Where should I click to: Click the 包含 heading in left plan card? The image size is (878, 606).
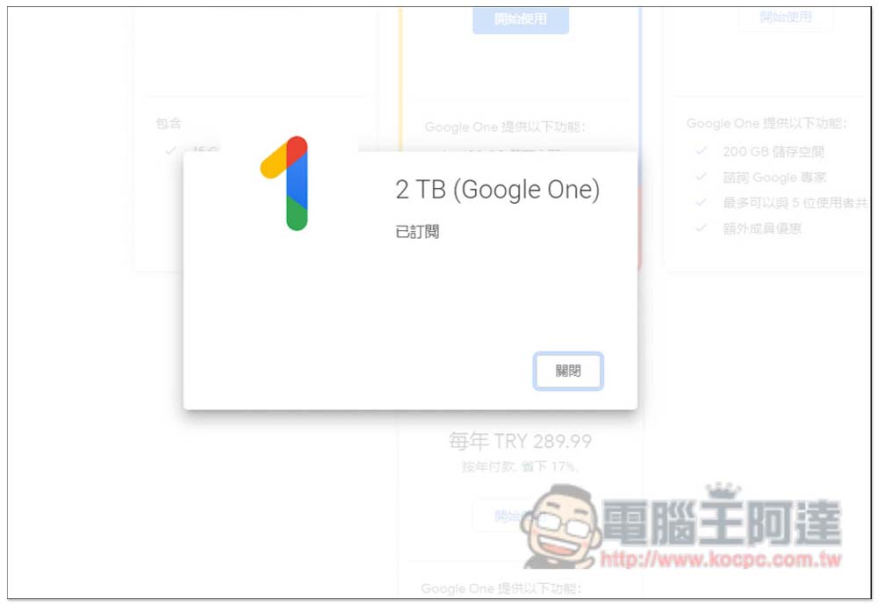tap(169, 123)
